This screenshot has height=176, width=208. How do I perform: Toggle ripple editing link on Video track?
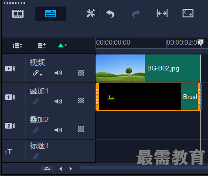(x=38, y=73)
